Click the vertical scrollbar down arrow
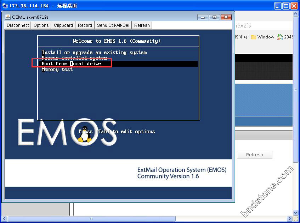Image resolution: width=300 pixels, height=223 pixels. 295,212
